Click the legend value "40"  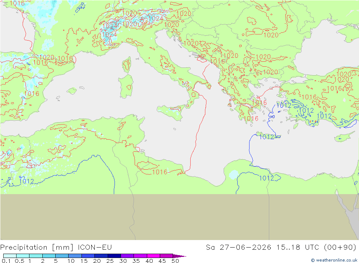[x=149, y=261]
